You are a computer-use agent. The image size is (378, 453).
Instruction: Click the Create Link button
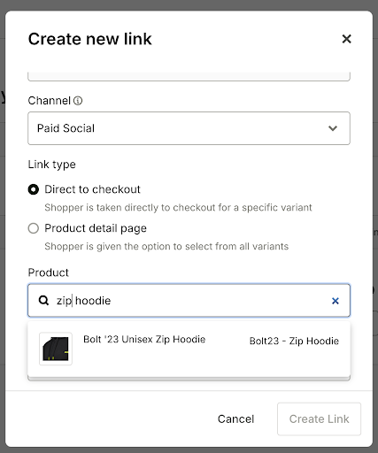(319, 418)
